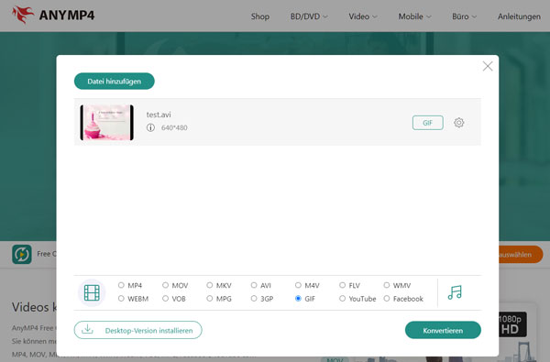Expand the Mobile navigation menu
The width and height of the screenshot is (550, 362).
tap(414, 16)
